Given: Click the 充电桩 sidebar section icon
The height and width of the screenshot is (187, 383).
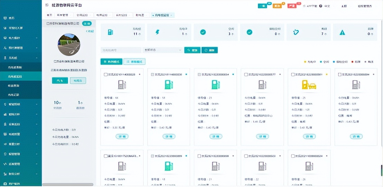Looking at the screenshot, I should pos(5,58).
